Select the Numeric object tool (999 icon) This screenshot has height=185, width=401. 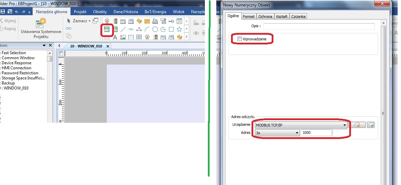tap(107, 30)
